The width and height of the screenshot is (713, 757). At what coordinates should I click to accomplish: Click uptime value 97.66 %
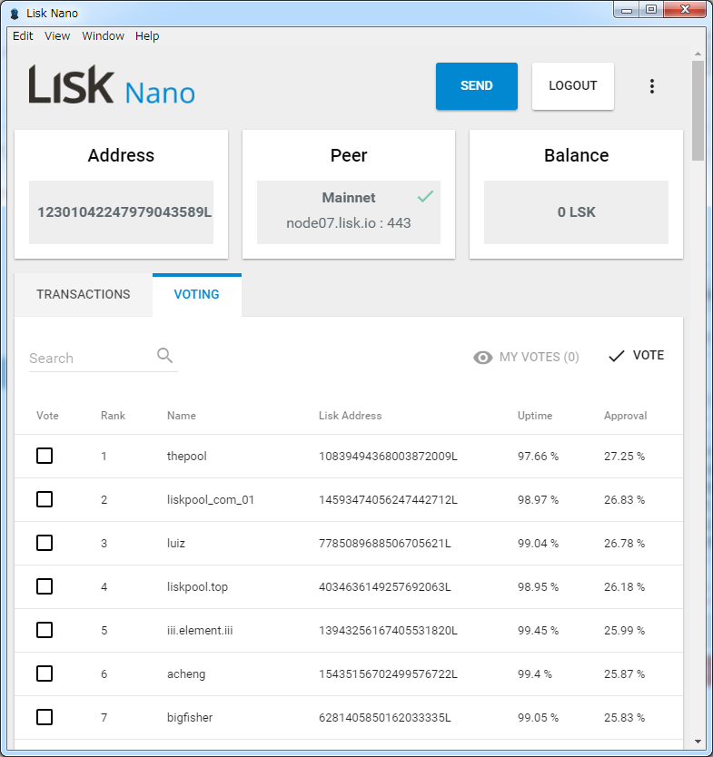[x=538, y=457]
